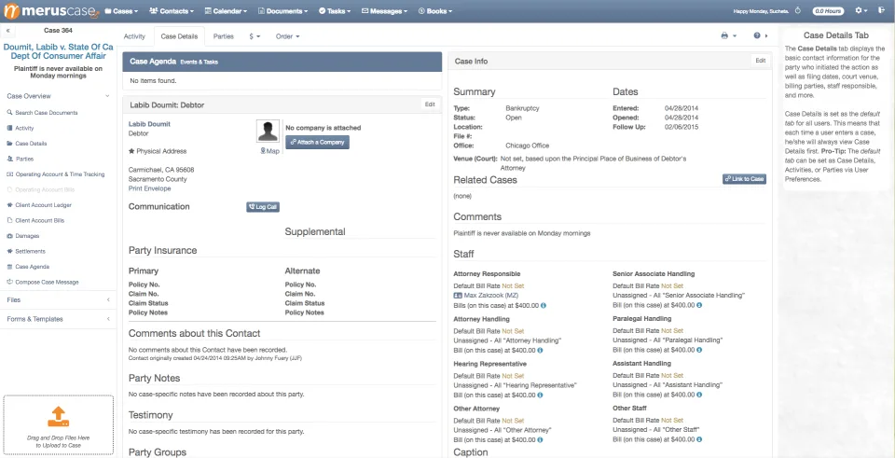
Task: Collapse the sidebar with double-arrow icon
Action: click(x=7, y=30)
